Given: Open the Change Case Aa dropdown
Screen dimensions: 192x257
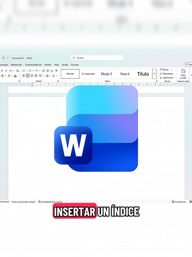Looking at the screenshot, I should click(11, 71).
